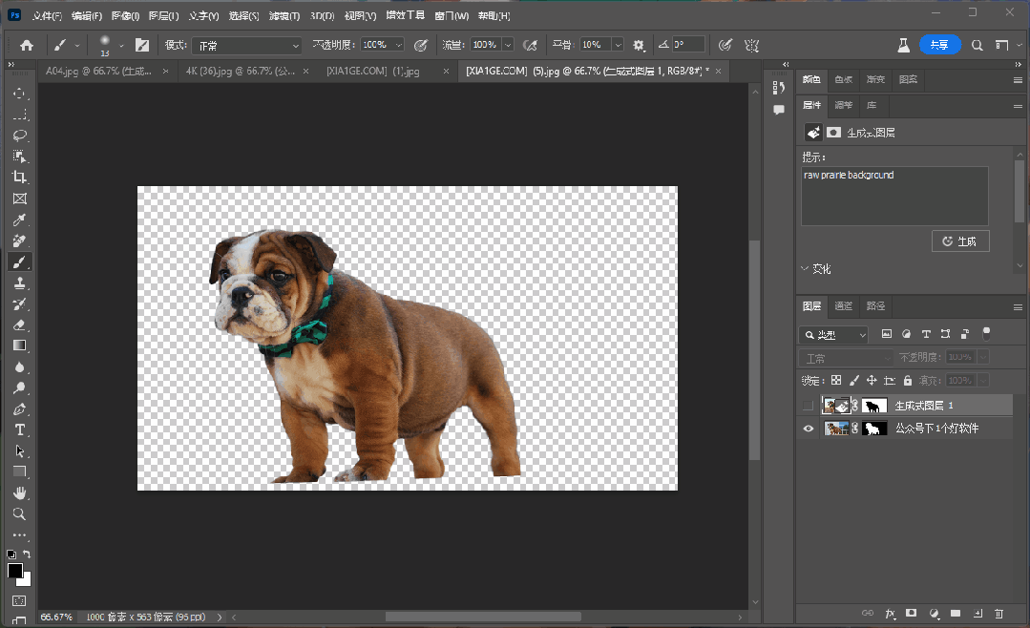Select the Hand tool
This screenshot has height=628, width=1030.
(x=19, y=492)
